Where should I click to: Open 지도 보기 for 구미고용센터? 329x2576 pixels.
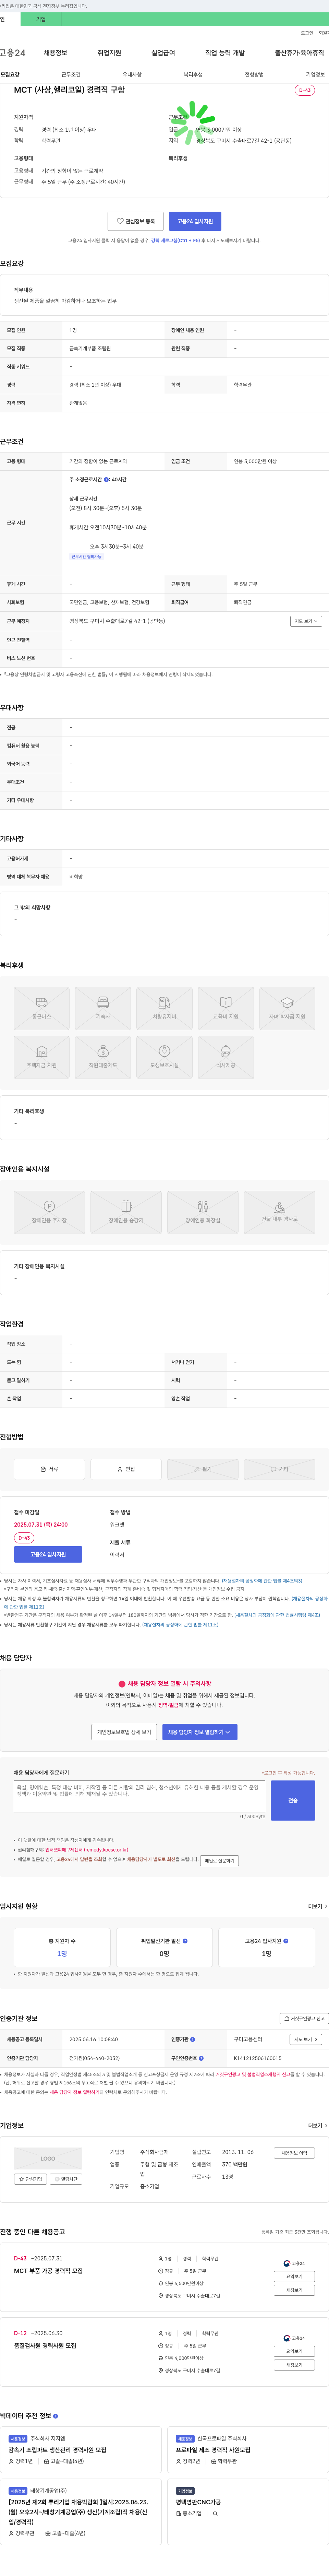[306, 2039]
